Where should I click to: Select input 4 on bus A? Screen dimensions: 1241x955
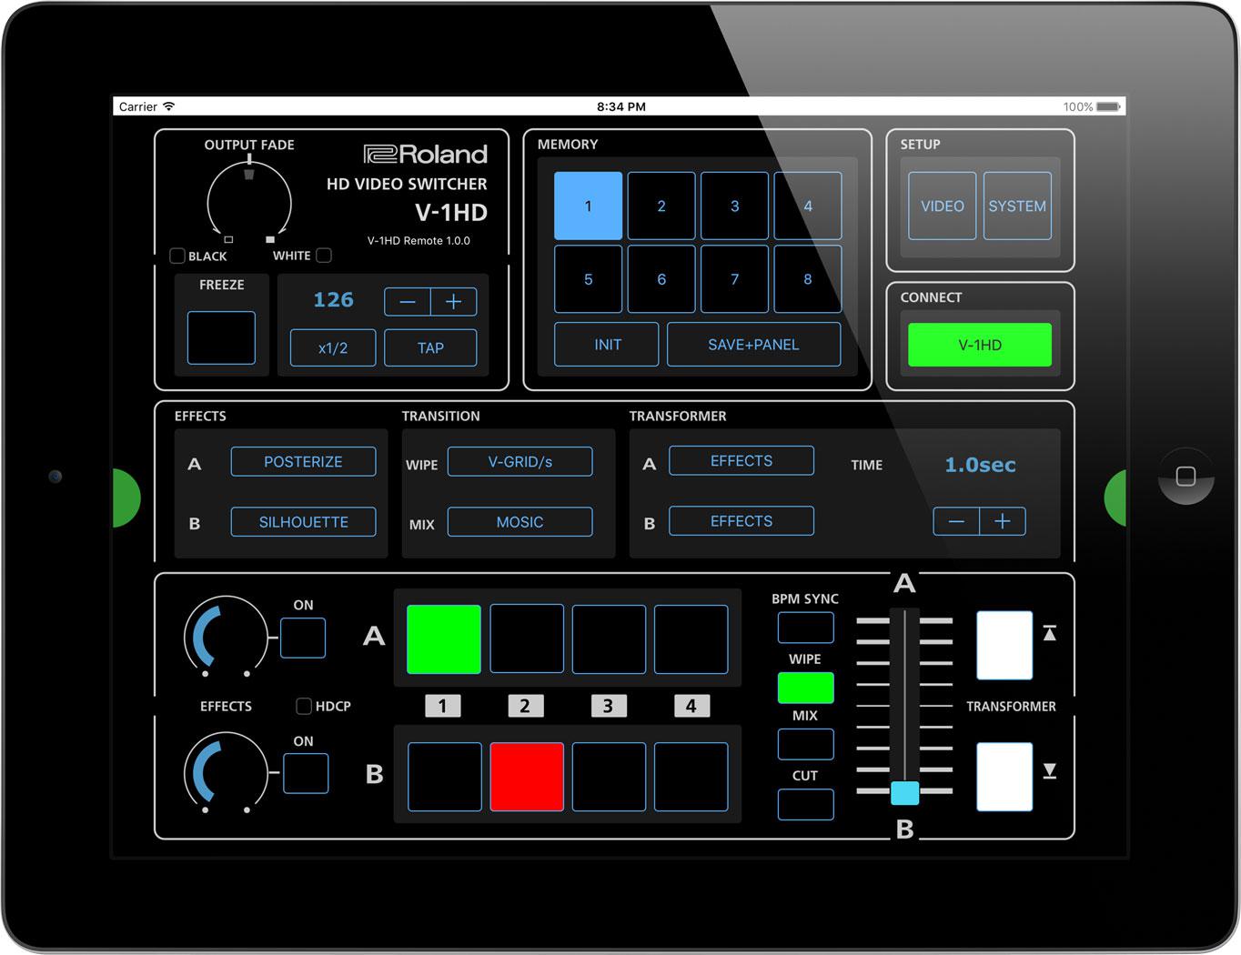(691, 639)
